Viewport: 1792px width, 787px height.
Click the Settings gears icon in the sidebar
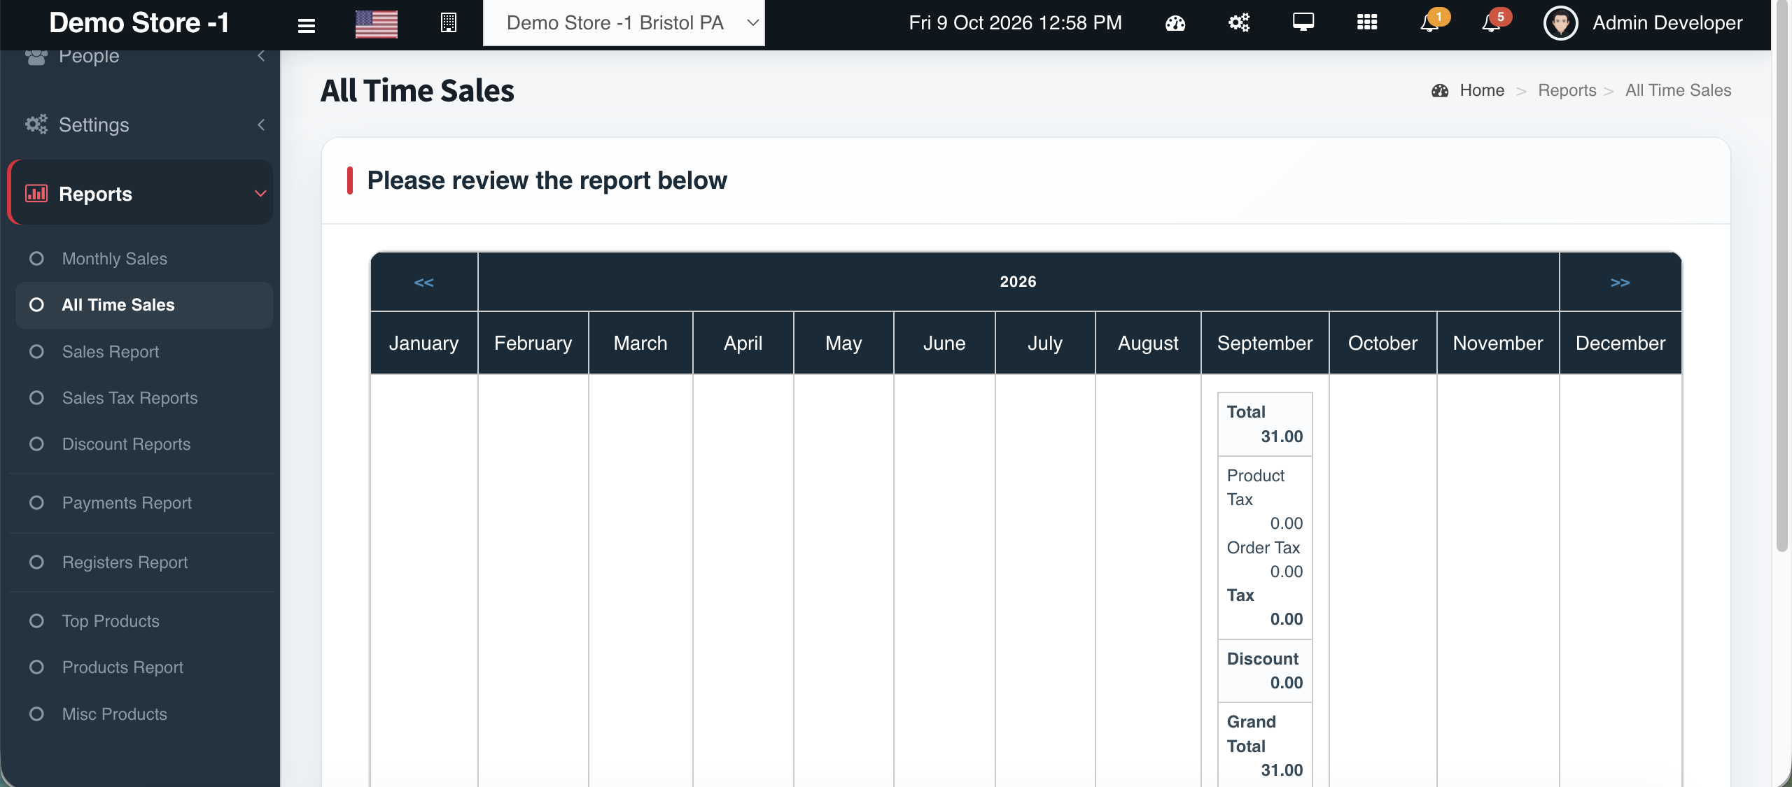36,125
